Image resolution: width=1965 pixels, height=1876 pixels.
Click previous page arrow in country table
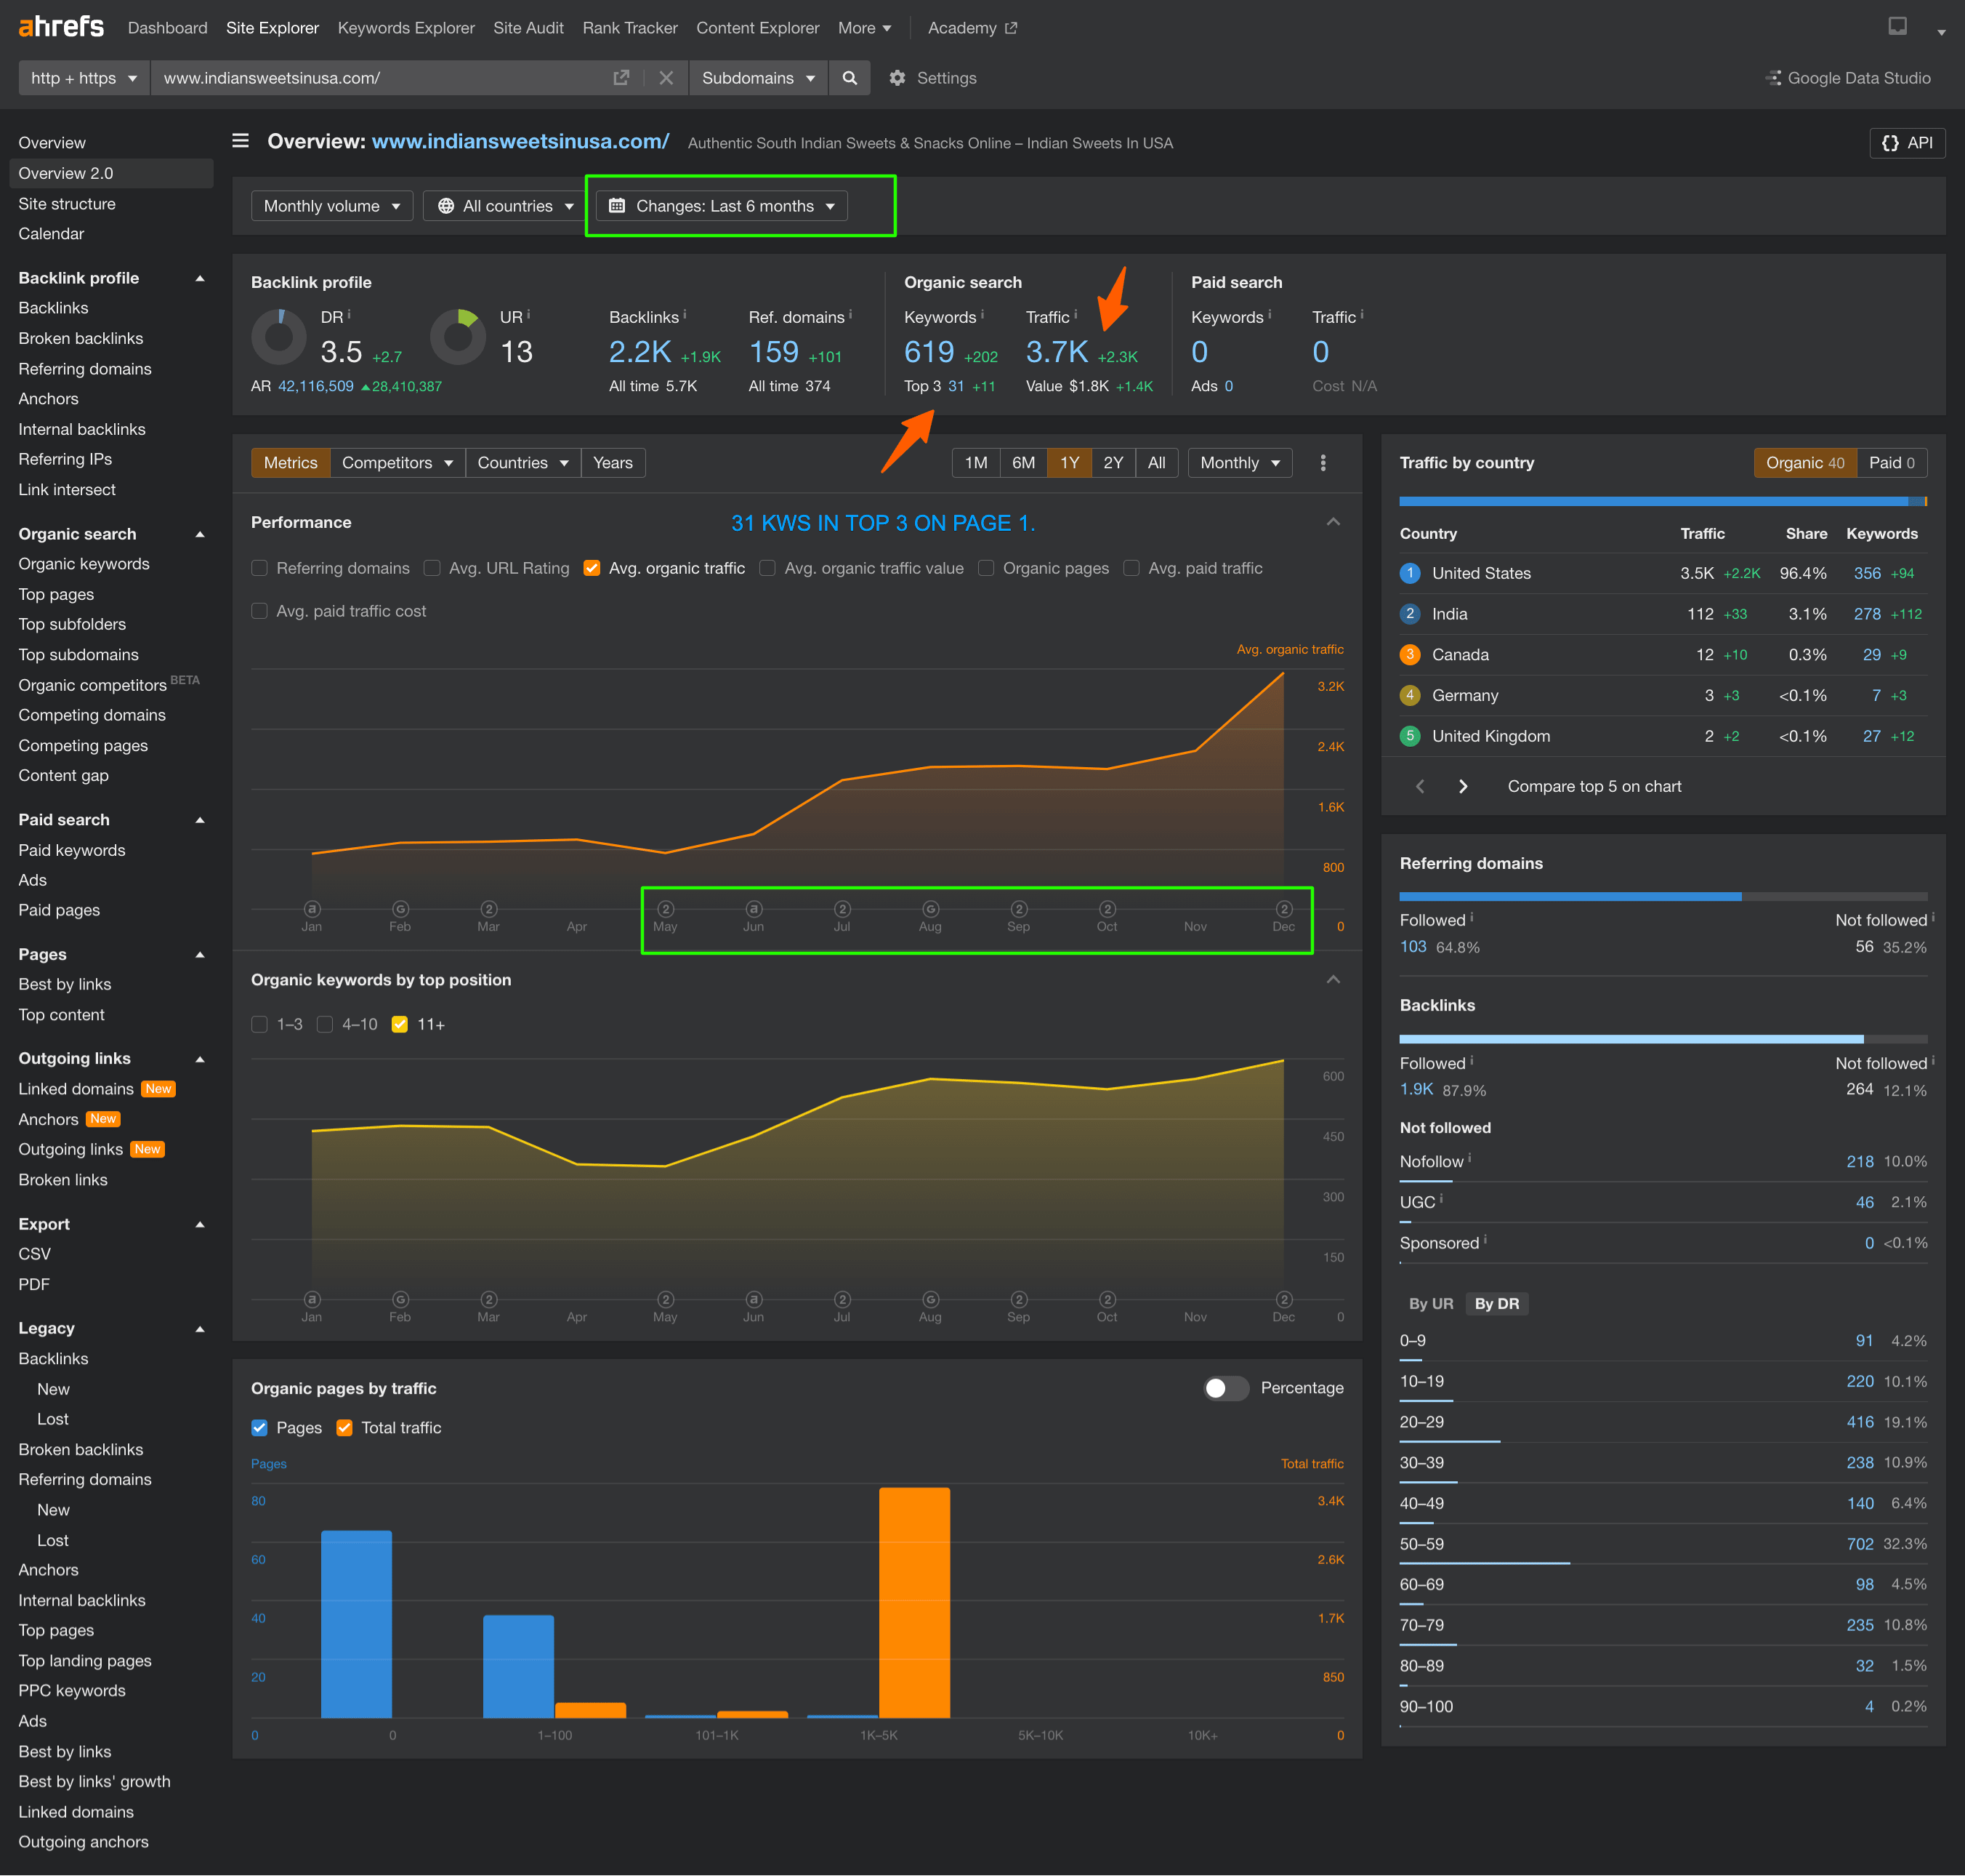point(1420,786)
